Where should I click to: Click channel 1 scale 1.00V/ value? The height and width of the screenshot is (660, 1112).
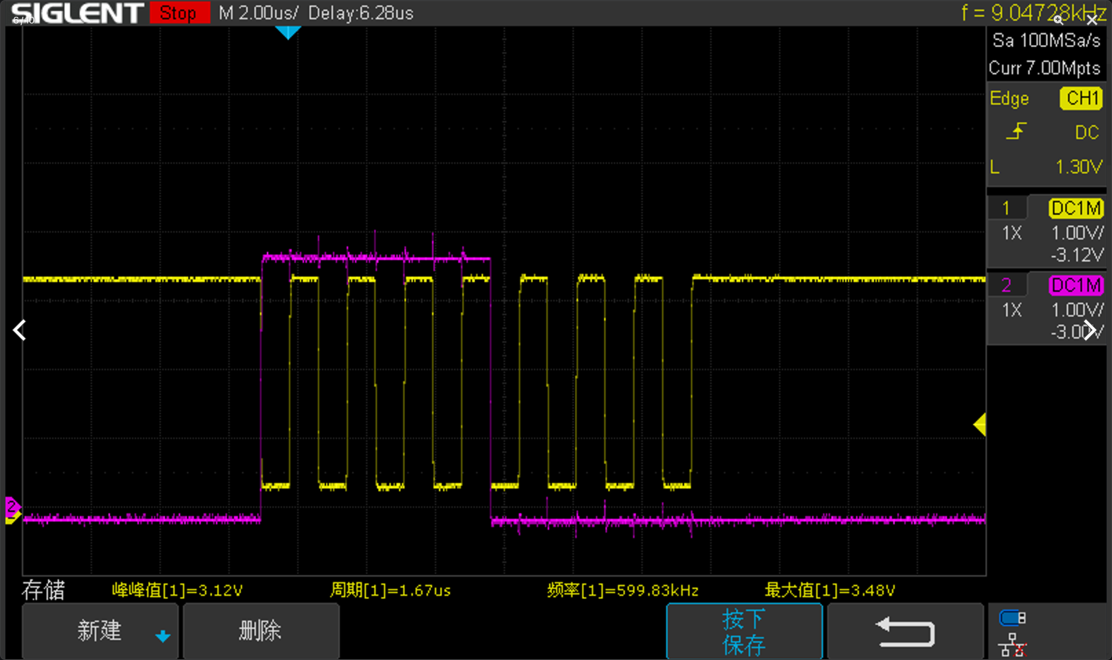(x=1078, y=233)
